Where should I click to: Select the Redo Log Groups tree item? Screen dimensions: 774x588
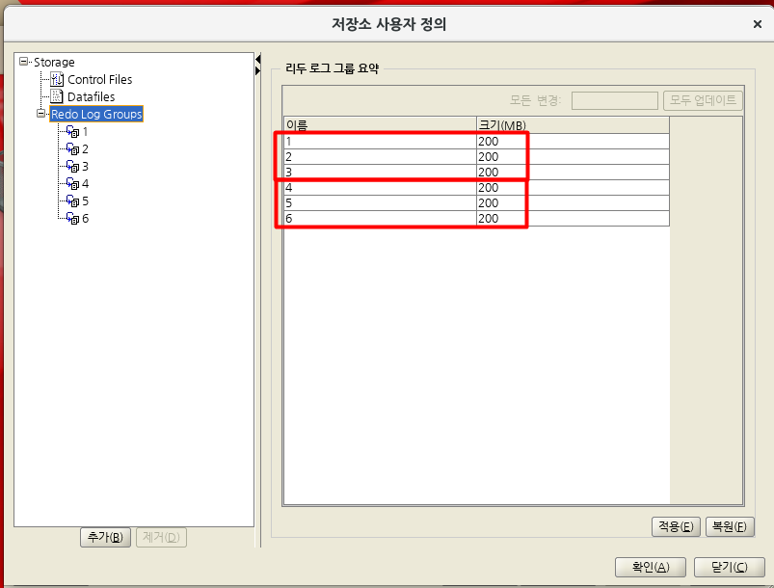(96, 114)
